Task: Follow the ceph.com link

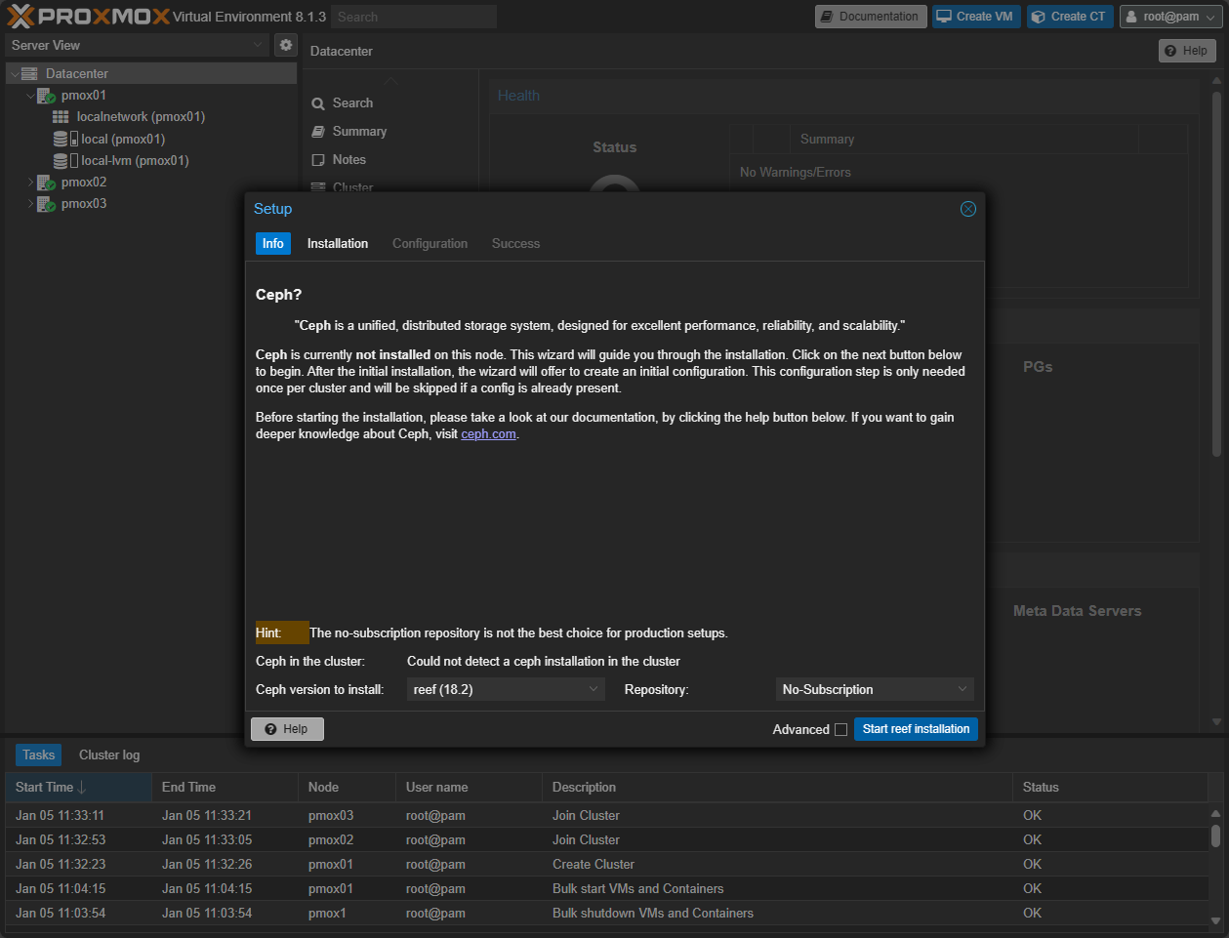Action: click(488, 434)
